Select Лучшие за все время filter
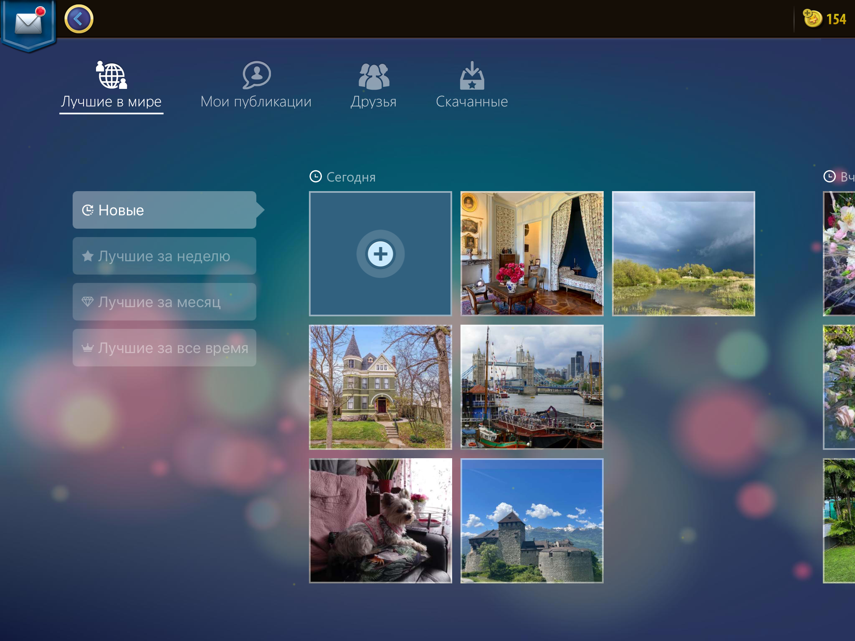Screen dimensions: 855x641 pos(164,348)
